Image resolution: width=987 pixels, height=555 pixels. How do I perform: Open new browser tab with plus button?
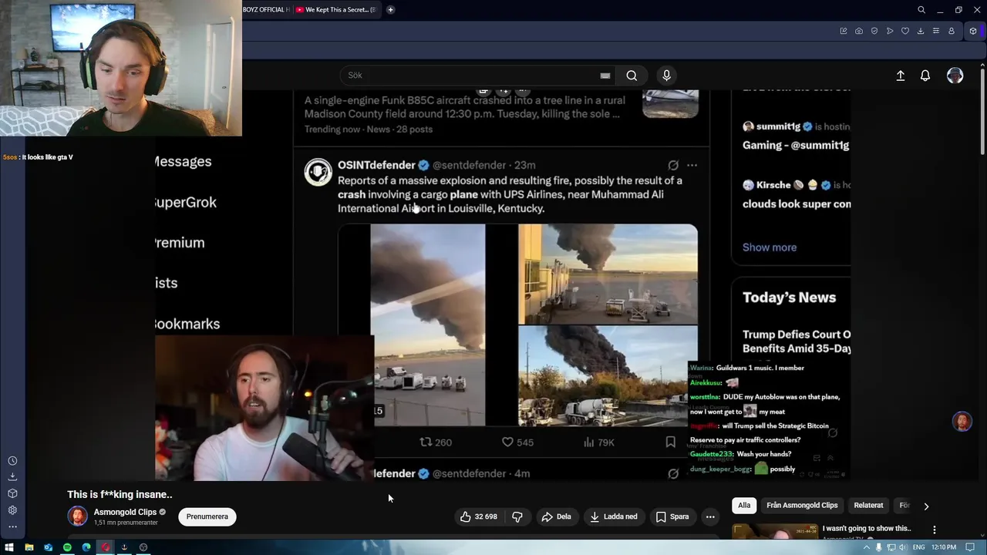click(x=391, y=10)
